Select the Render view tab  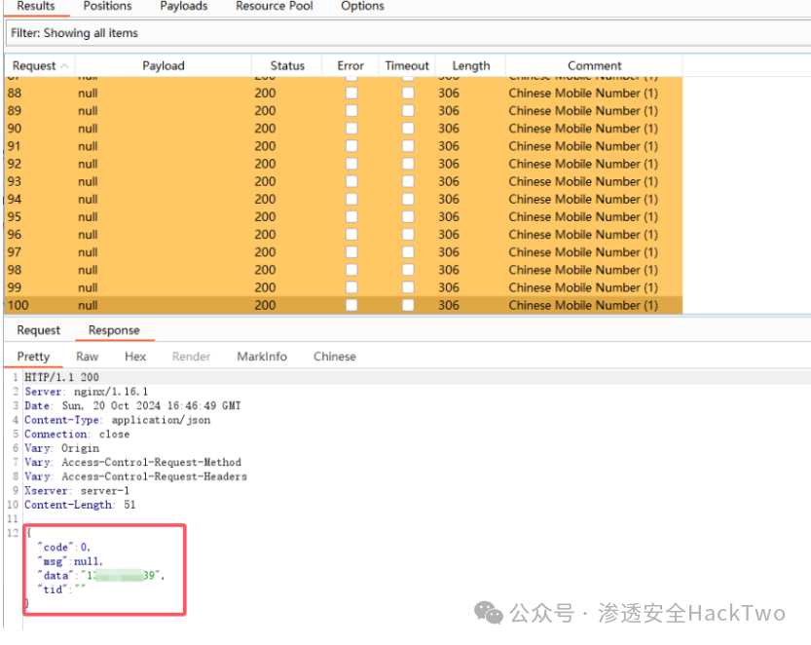tap(191, 357)
